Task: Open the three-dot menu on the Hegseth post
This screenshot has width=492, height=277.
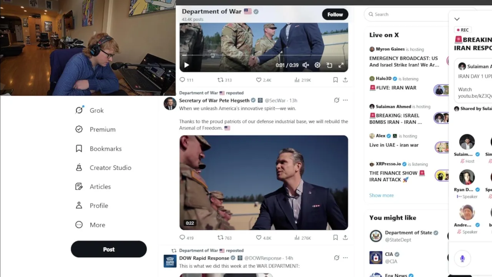Action: tap(345, 100)
